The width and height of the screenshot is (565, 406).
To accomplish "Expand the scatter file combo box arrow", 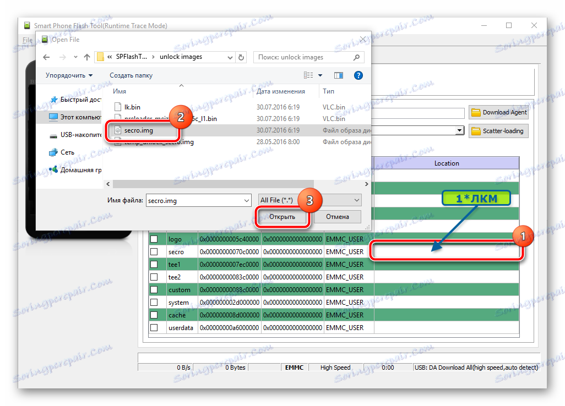I will 459,130.
